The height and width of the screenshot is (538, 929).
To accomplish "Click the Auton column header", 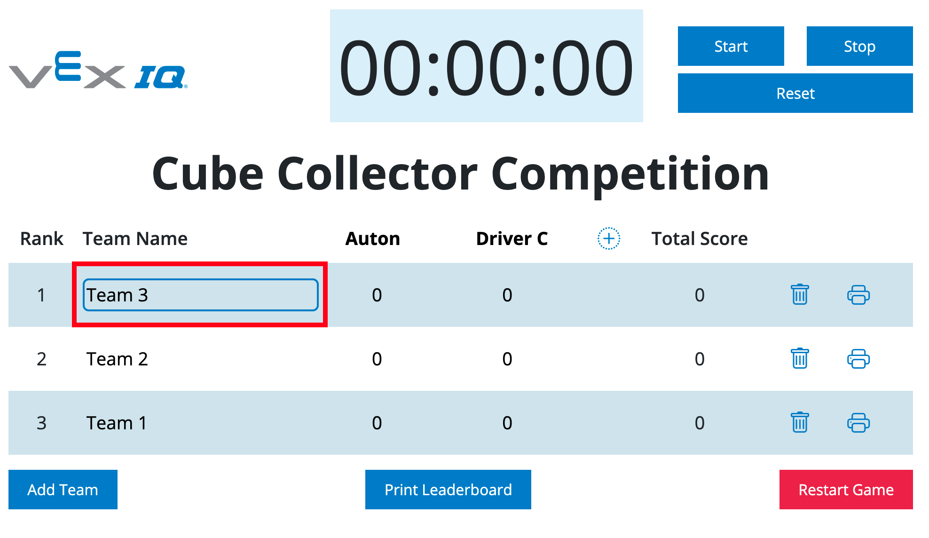I will coord(372,238).
